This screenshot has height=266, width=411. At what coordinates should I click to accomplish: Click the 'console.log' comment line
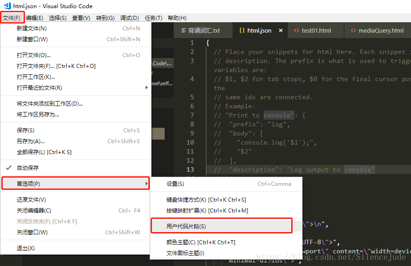click(265, 142)
